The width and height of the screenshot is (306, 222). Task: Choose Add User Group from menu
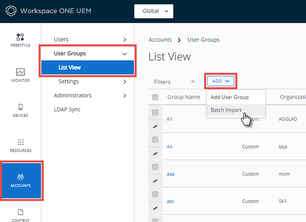[236, 97]
